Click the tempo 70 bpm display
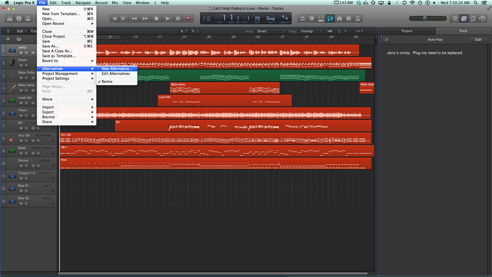Screen dimensions: 492x277 coord(257,19)
